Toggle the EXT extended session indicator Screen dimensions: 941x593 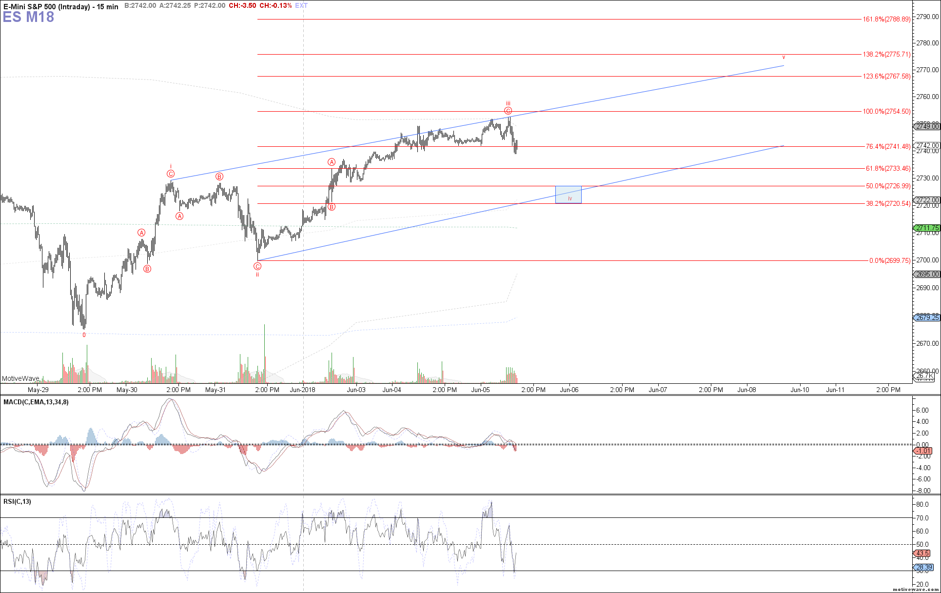[301, 5]
